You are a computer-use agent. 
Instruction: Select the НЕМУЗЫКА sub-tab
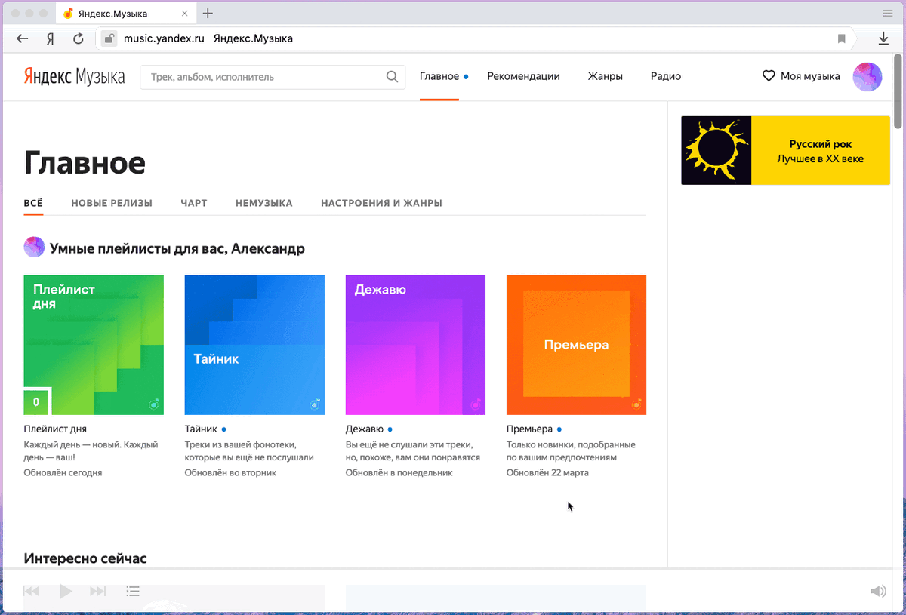pos(264,203)
